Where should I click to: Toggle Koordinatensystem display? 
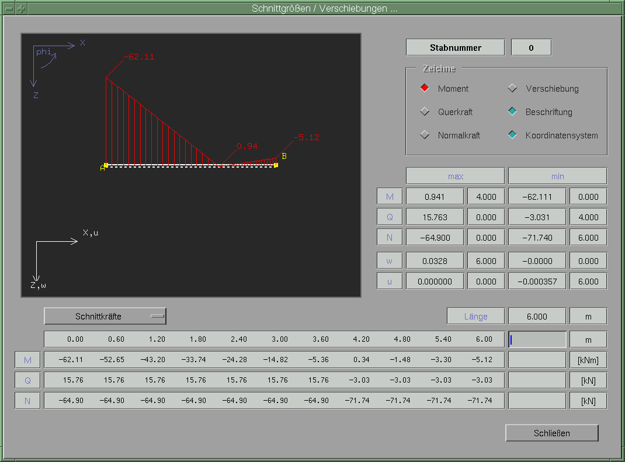click(x=512, y=136)
